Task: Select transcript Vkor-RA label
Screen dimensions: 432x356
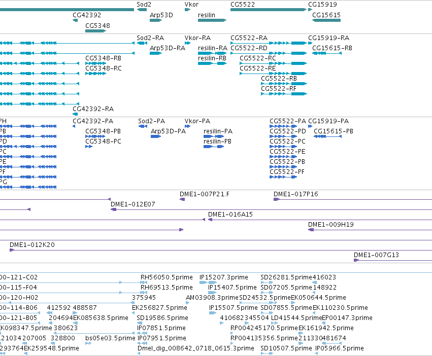Action: [197, 38]
